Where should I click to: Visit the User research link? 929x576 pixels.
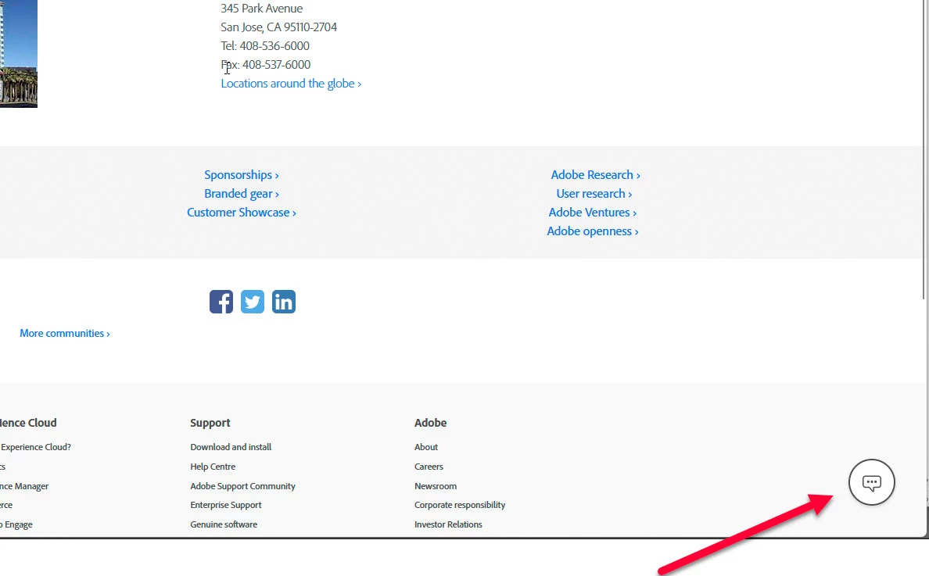pos(594,194)
